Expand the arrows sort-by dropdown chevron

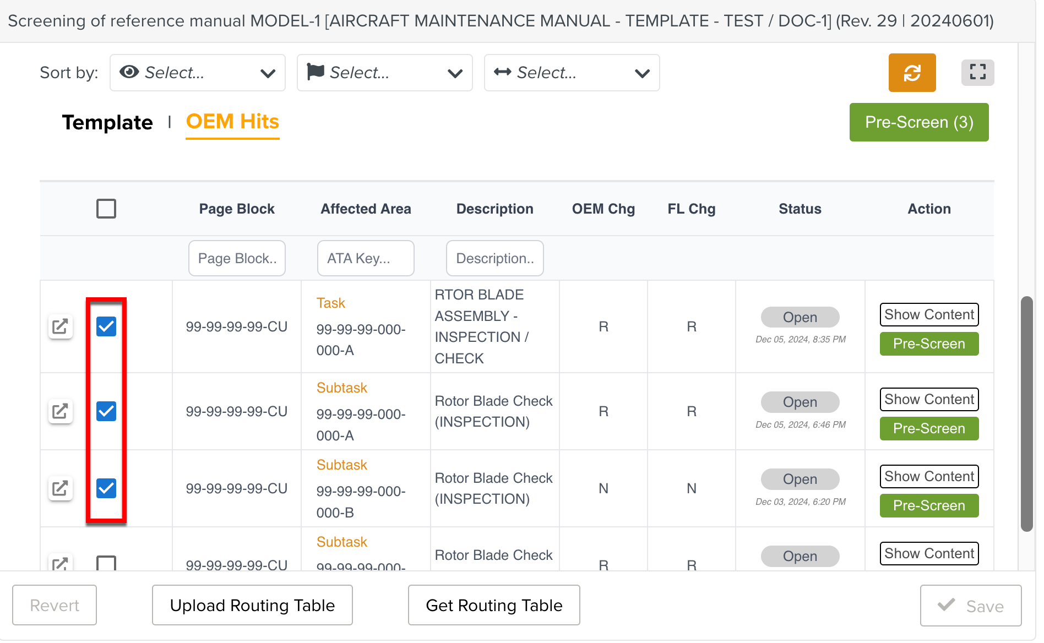[x=642, y=73]
